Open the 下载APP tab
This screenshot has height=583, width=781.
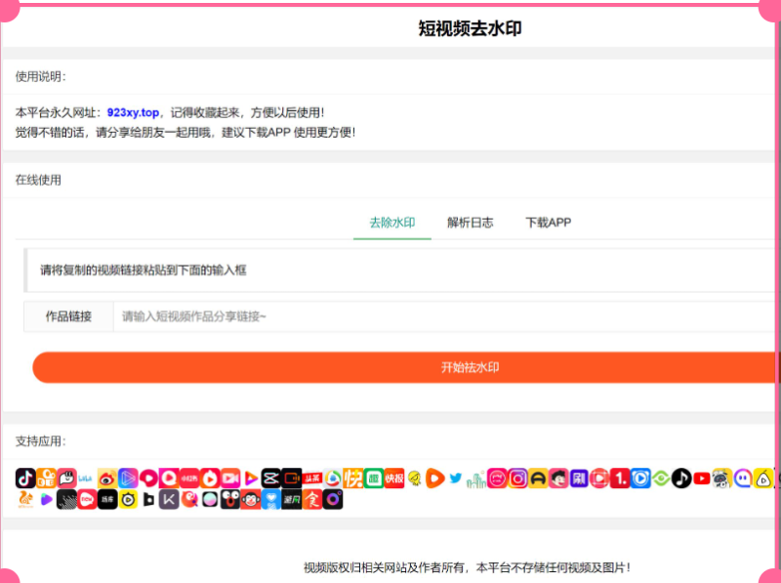click(x=548, y=223)
